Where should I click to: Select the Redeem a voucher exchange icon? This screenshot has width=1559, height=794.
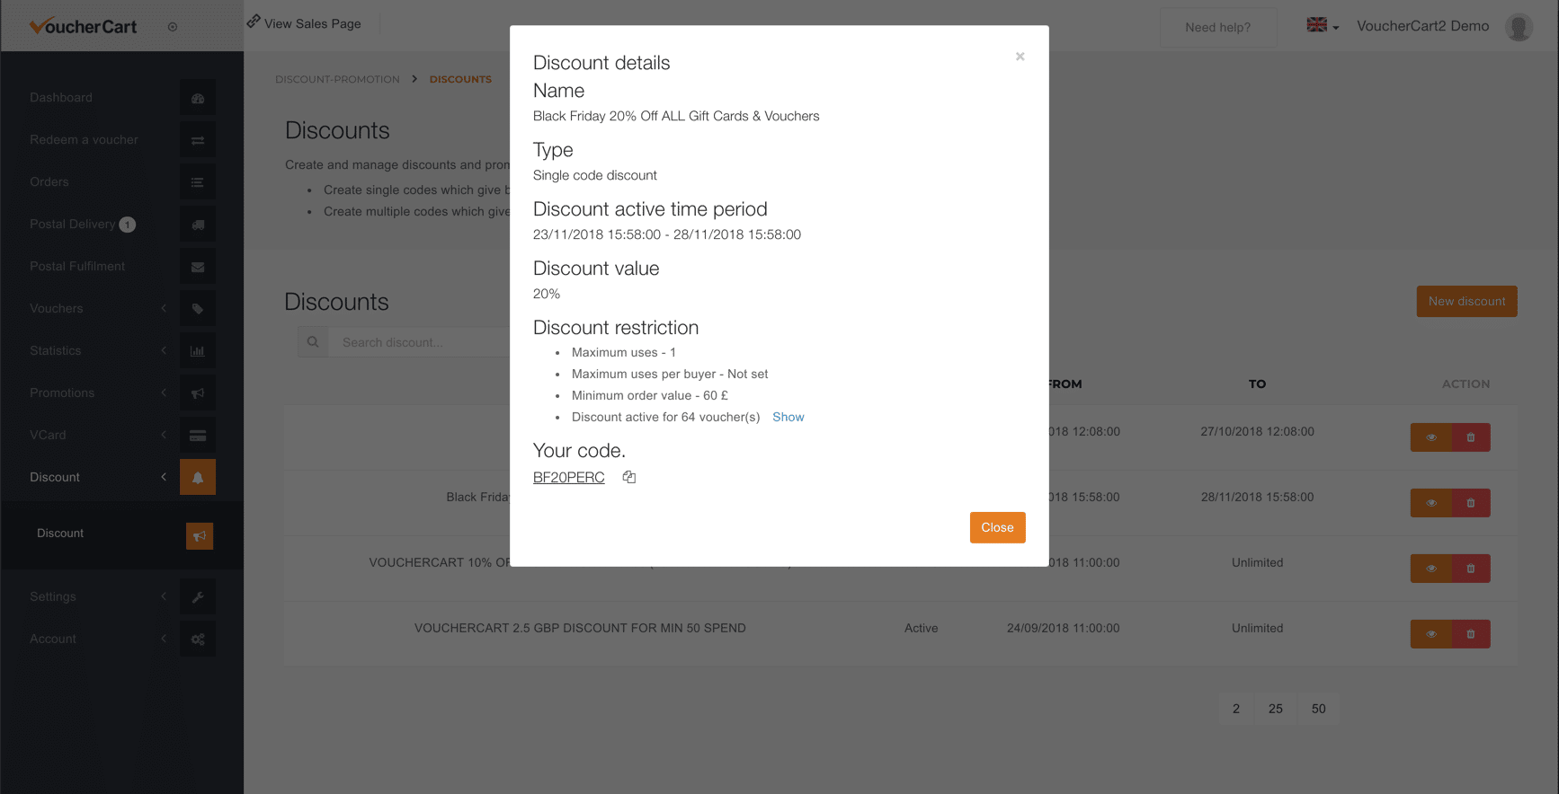(197, 139)
